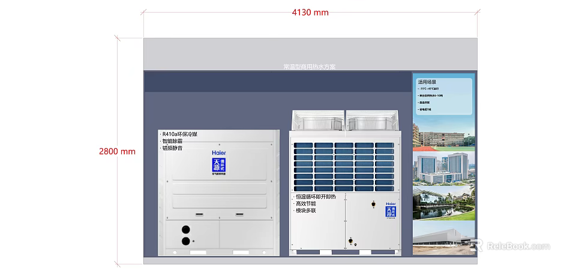Open the factory warehouse photo thumbnail

coord(444,237)
